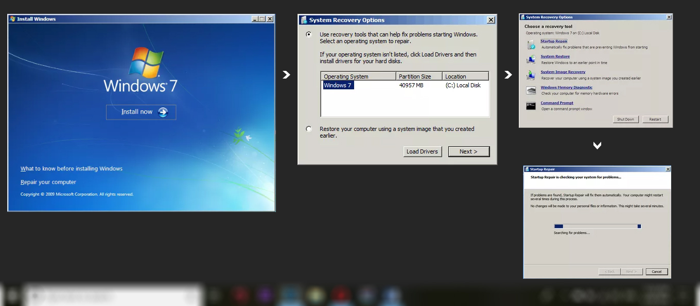Cancel the Startup Repair scan

point(656,272)
